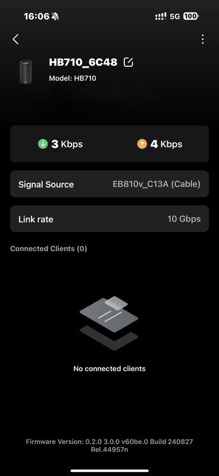Open the three-dot more options menu
Image resolution: width=219 pixels, height=476 pixels.
(x=202, y=39)
